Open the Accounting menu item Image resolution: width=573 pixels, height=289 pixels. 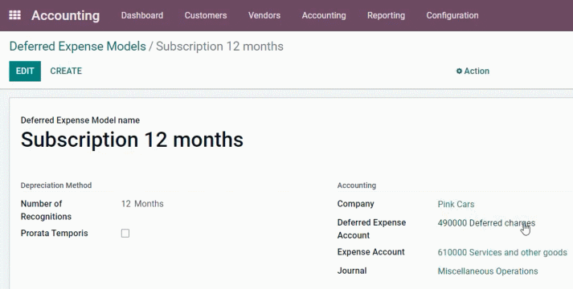coord(324,15)
